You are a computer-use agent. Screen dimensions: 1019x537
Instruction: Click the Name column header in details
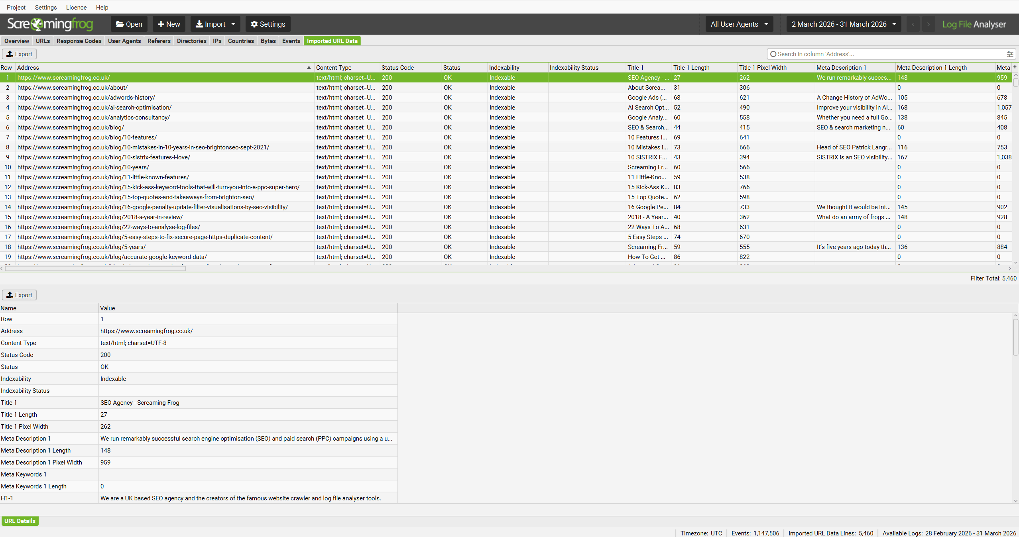tap(49, 308)
